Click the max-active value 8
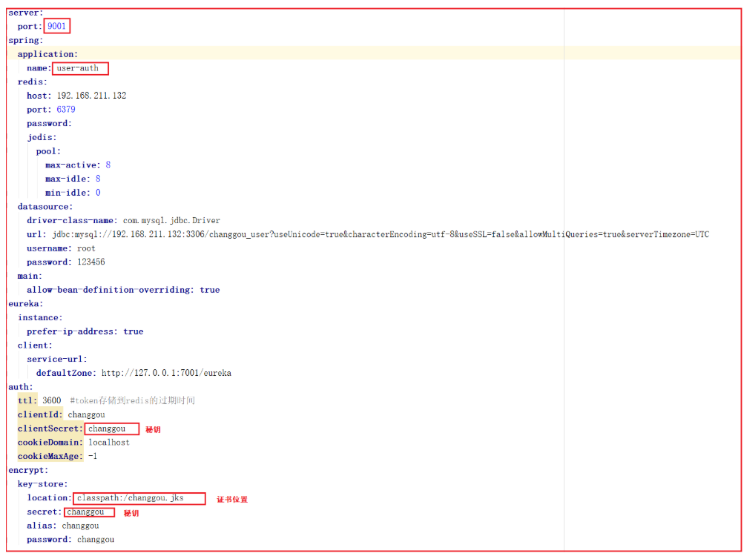744x556 pixels. point(108,165)
